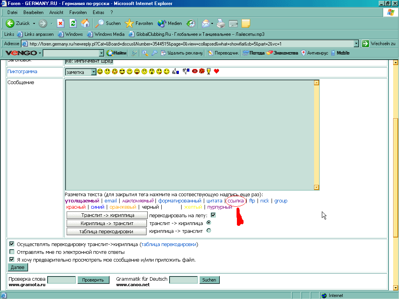The image size is (399, 299).
Task: Insert the ссылка link tag
Action: point(236,201)
